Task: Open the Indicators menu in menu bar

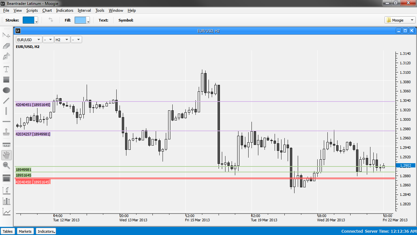Action: [x=65, y=10]
